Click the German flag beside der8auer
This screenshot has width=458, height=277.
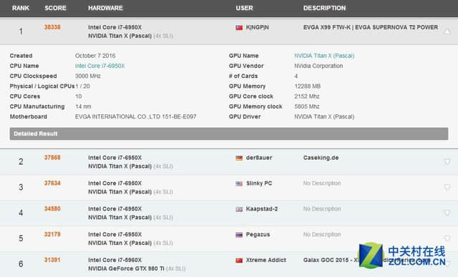(x=239, y=158)
